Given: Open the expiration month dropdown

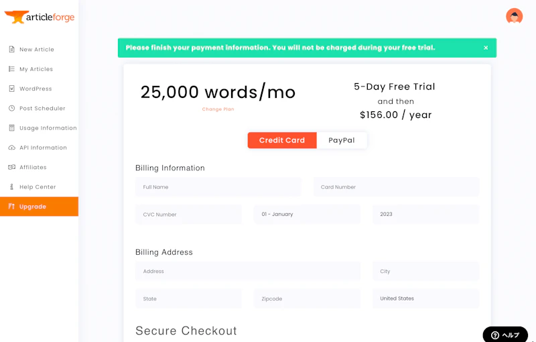Looking at the screenshot, I should pyautogui.click(x=307, y=215).
